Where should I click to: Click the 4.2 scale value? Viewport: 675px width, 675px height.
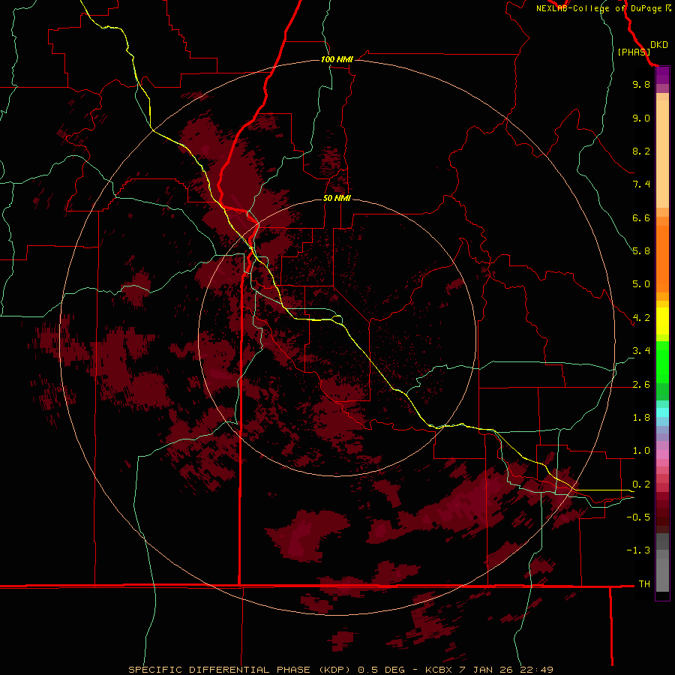[x=641, y=318]
